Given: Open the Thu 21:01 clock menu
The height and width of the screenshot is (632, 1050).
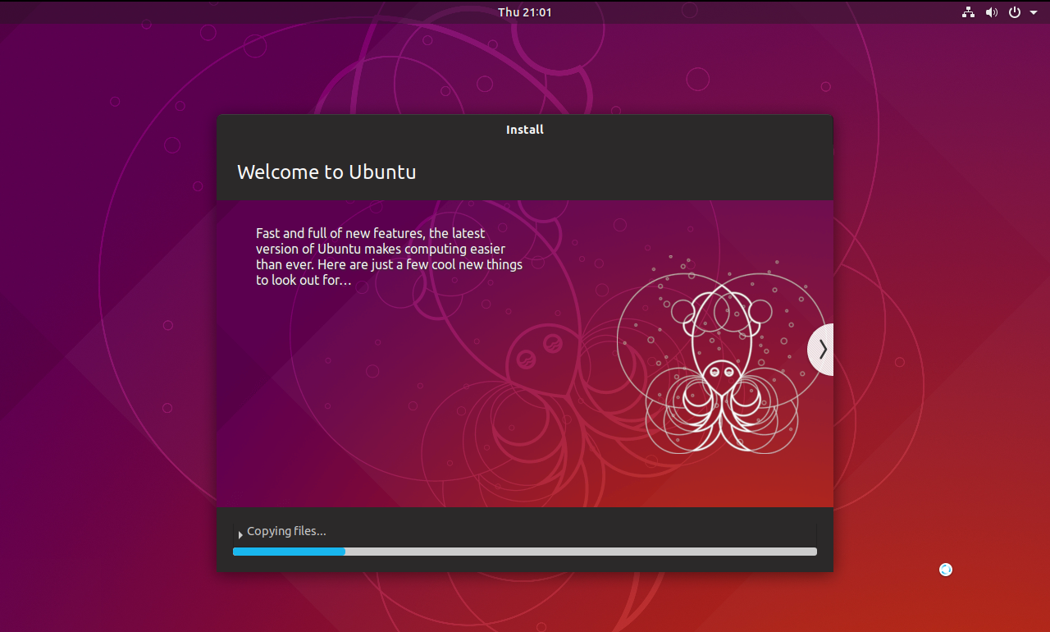Looking at the screenshot, I should point(524,12).
